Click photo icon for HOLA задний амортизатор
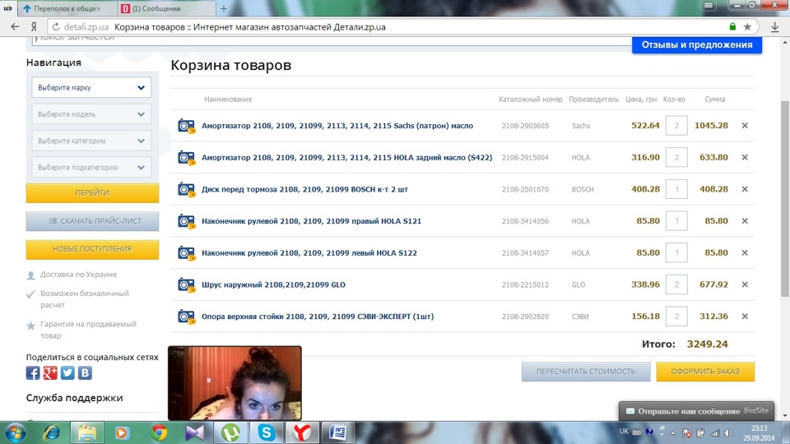This screenshot has width=790, height=444. pos(186,158)
